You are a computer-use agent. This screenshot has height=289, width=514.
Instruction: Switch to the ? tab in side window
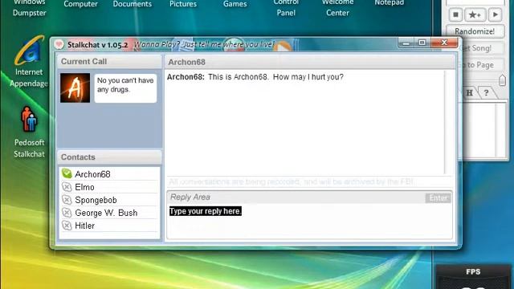click(x=487, y=93)
